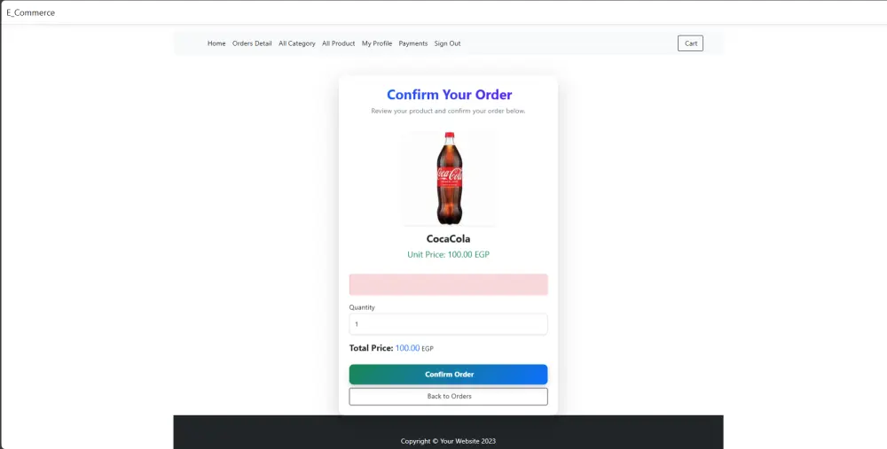Viewport: 887px width, 449px height.
Task: Open the Cart button
Action: [690, 43]
